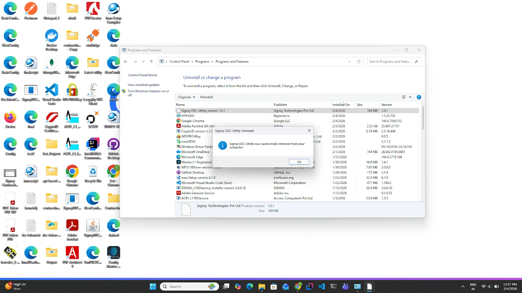Open the view options icon in toolbar

404,97
